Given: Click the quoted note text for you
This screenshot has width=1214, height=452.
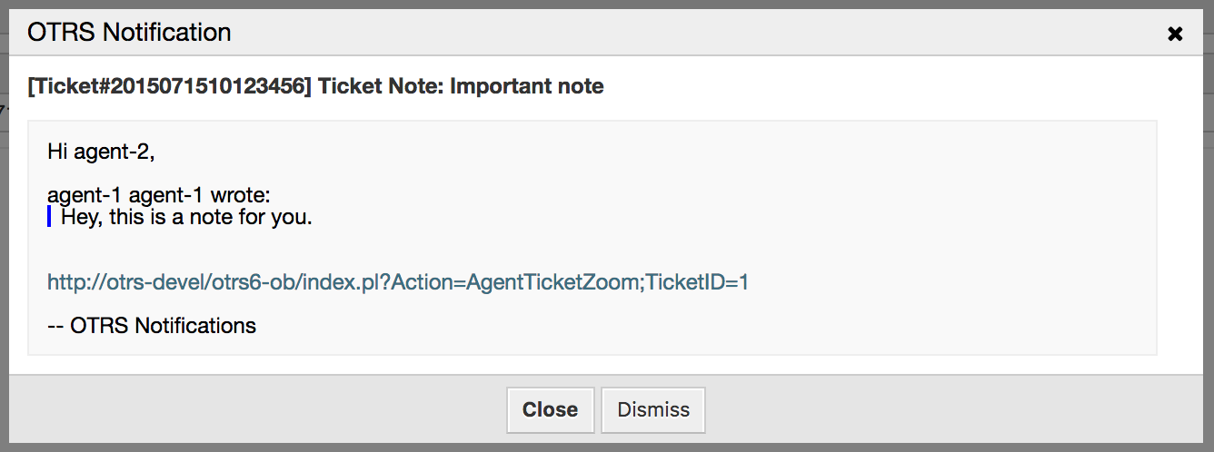Looking at the screenshot, I should [x=186, y=218].
